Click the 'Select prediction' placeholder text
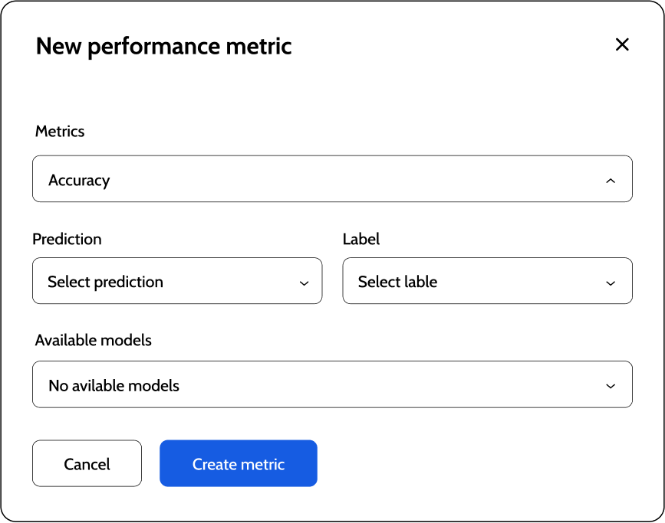The width and height of the screenshot is (665, 523). [105, 282]
